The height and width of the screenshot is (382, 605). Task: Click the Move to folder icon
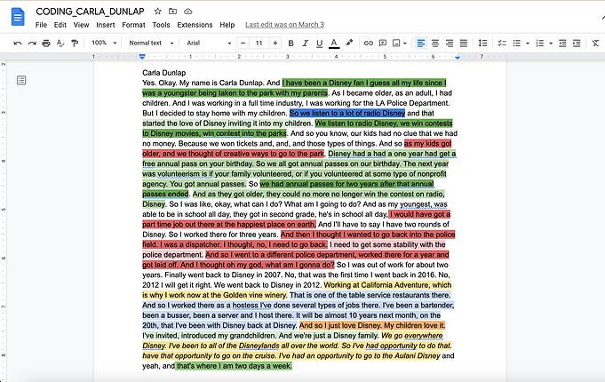point(172,12)
